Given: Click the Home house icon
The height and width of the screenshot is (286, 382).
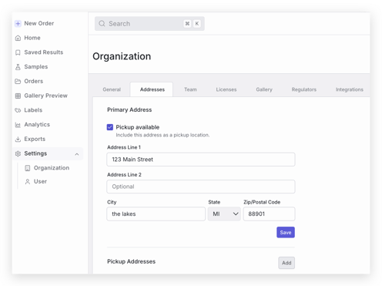Looking at the screenshot, I should [18, 38].
